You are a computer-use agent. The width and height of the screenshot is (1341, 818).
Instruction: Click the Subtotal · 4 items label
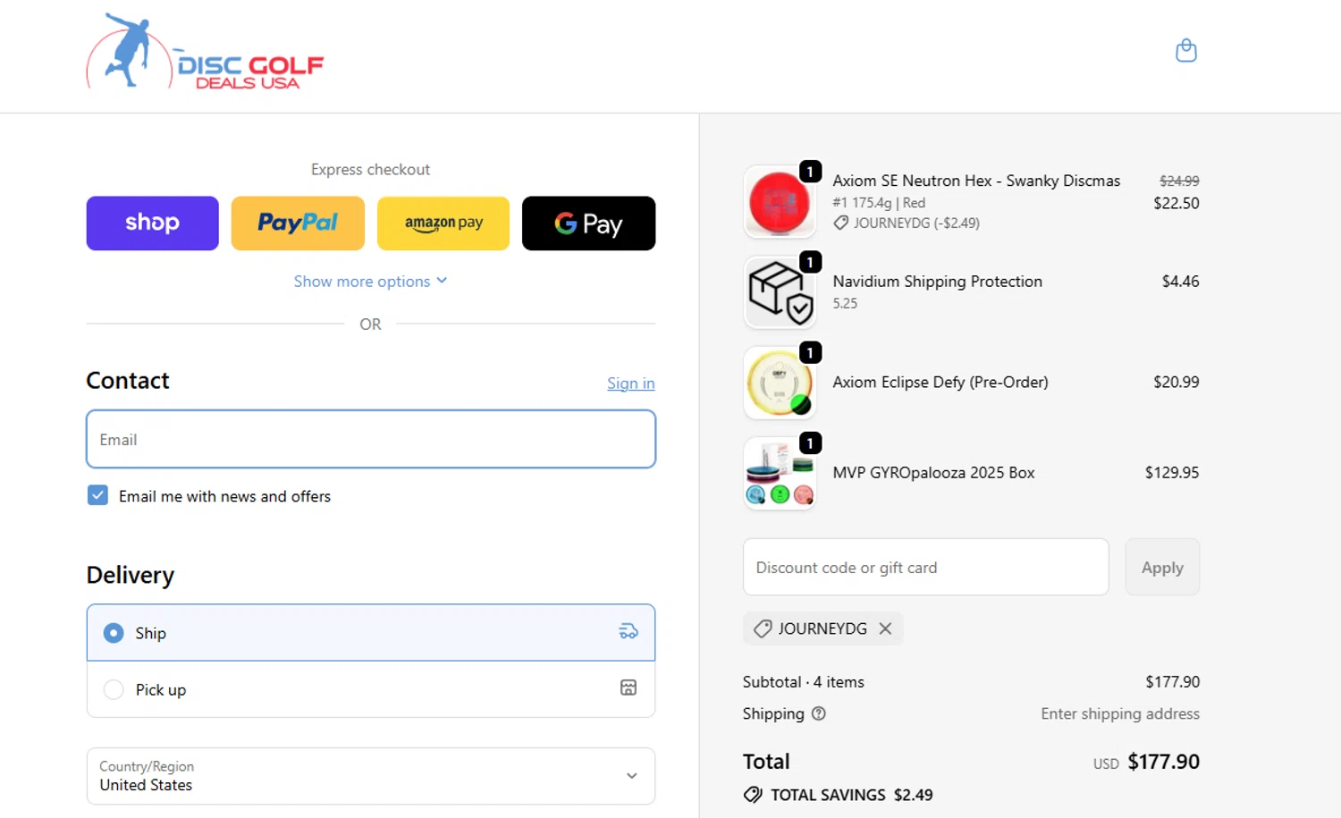click(x=804, y=682)
